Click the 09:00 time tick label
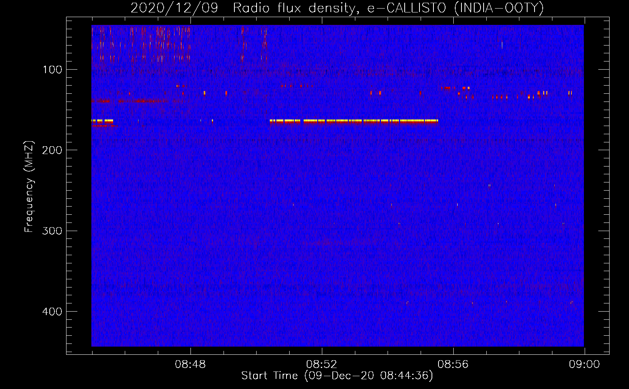The height and width of the screenshot is (389, 629). coord(584,364)
